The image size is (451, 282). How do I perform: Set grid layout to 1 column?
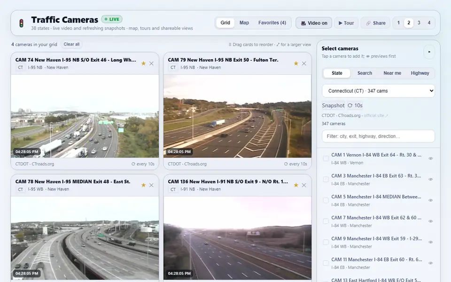[x=398, y=23]
